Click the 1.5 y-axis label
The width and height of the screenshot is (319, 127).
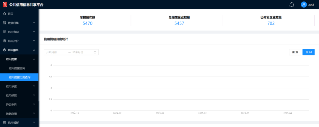50,99
